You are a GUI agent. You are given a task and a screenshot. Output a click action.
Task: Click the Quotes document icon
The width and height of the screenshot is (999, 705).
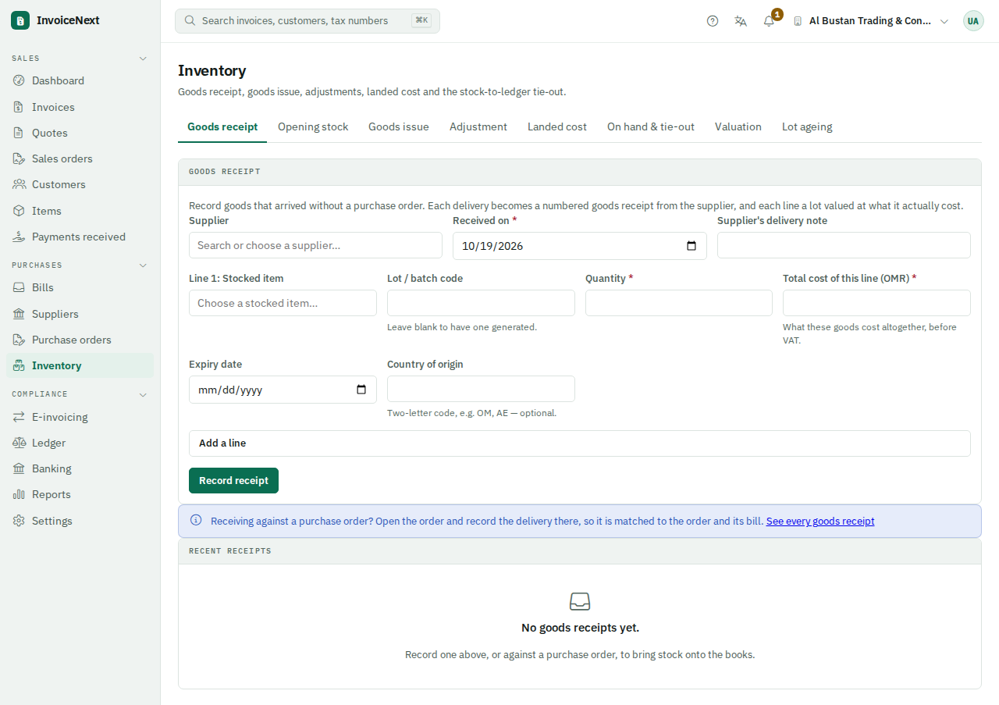[x=19, y=133]
